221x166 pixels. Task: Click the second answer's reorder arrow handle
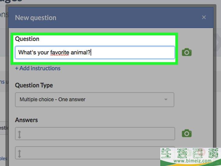[19, 154]
